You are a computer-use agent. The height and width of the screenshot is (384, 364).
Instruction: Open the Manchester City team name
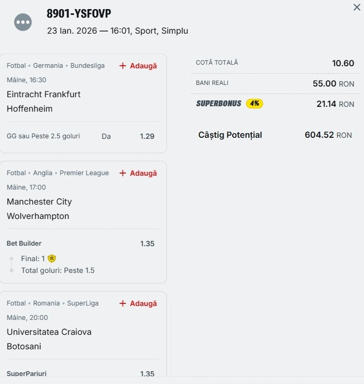pos(39,202)
